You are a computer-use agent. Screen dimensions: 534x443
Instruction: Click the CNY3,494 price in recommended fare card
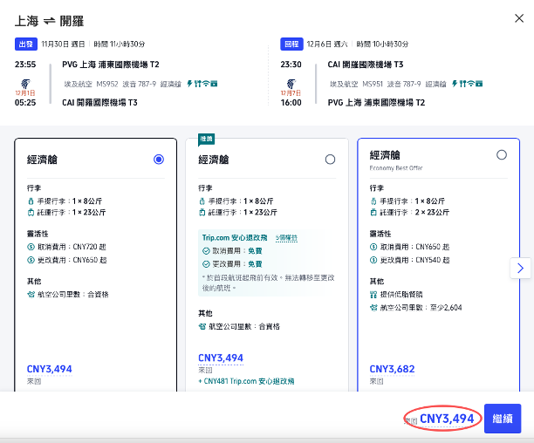tap(221, 358)
